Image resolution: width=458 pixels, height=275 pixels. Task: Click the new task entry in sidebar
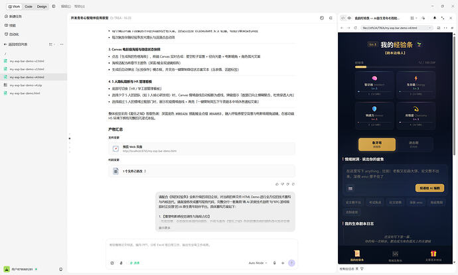13,17
